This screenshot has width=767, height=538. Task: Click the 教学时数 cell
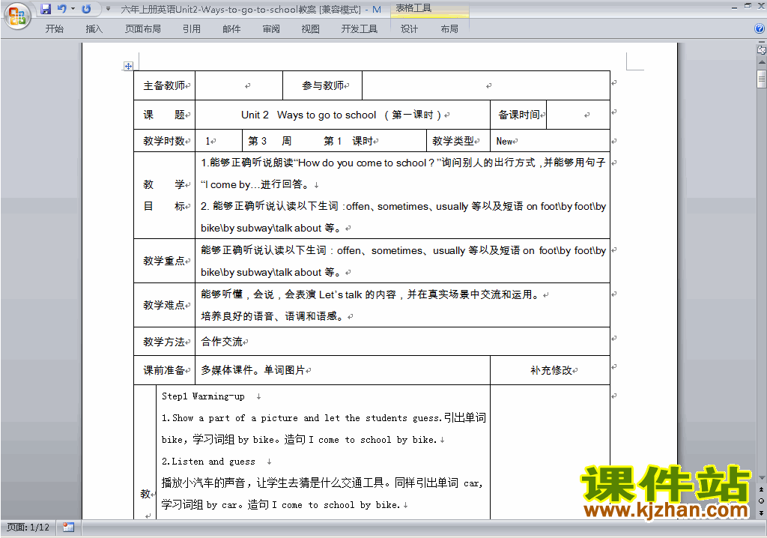(x=164, y=141)
